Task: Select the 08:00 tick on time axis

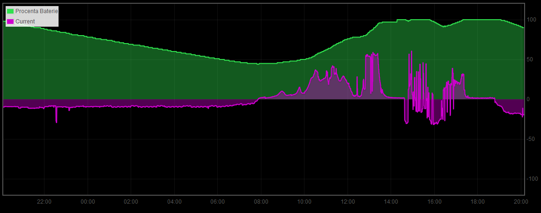Action: pyautogui.click(x=261, y=202)
